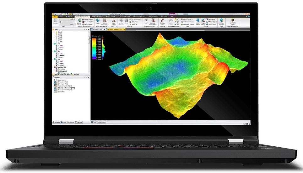Toggle the W3 well checkbox
The width and height of the screenshot is (303, 173).
(59, 32)
